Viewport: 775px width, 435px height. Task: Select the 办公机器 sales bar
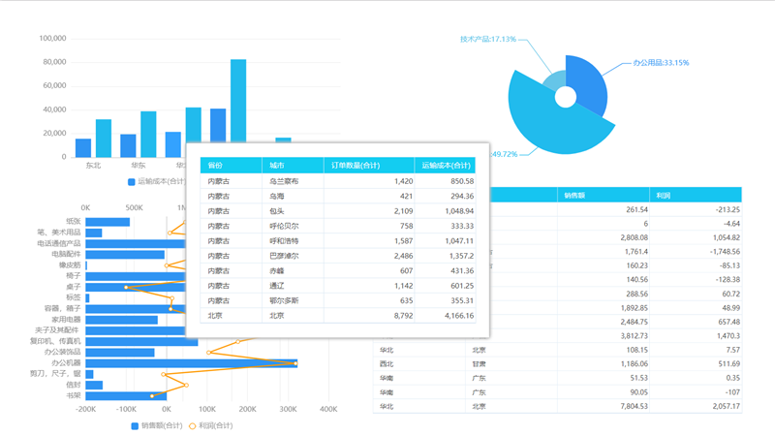[x=191, y=363]
